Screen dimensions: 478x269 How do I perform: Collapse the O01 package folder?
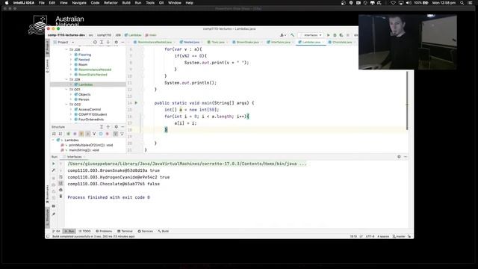pyautogui.click(x=66, y=90)
